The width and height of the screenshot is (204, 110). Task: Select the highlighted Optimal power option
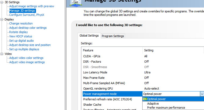[156, 99]
